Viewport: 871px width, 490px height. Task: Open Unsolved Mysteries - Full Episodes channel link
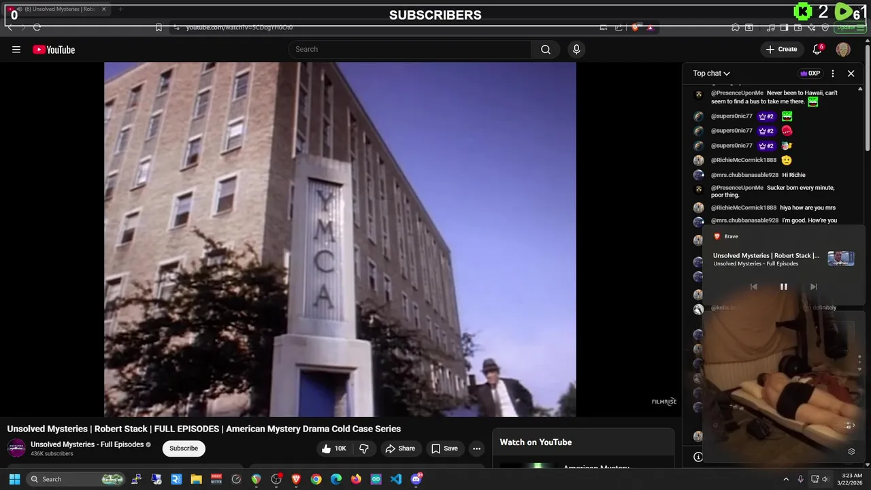pos(87,444)
